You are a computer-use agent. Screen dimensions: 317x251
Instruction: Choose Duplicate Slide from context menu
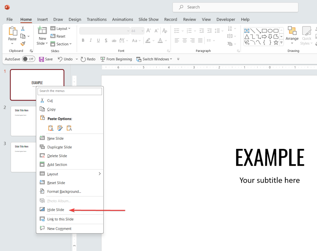point(70,147)
